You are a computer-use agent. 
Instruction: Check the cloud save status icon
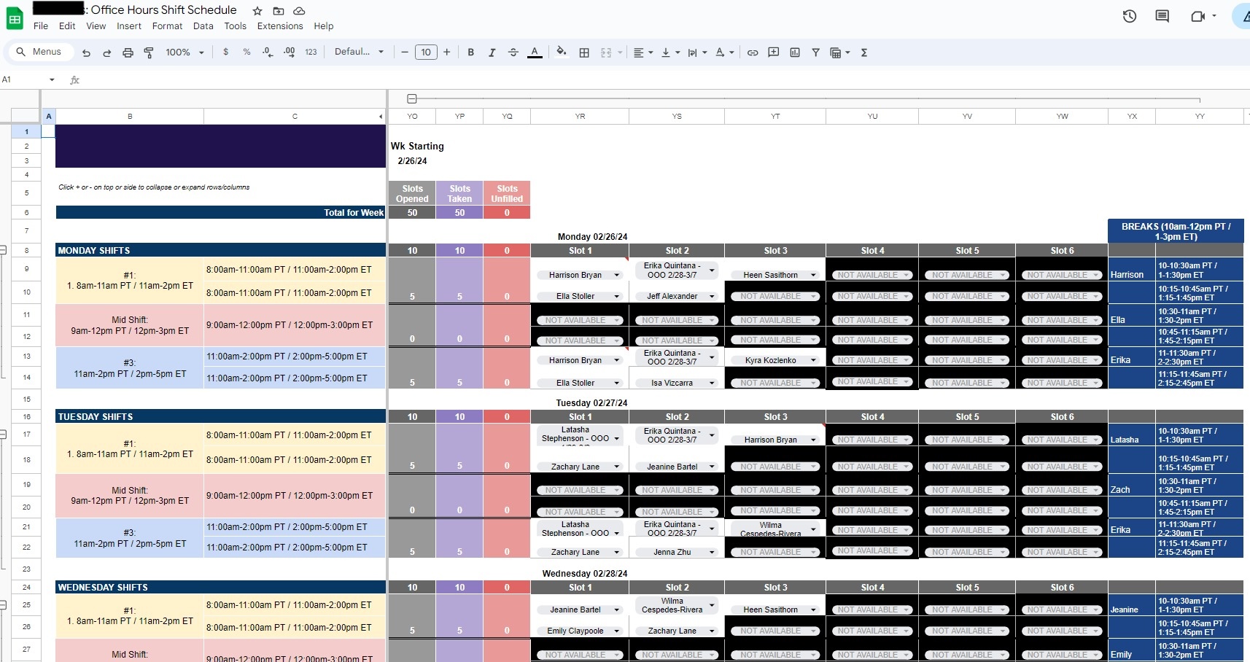tap(299, 11)
